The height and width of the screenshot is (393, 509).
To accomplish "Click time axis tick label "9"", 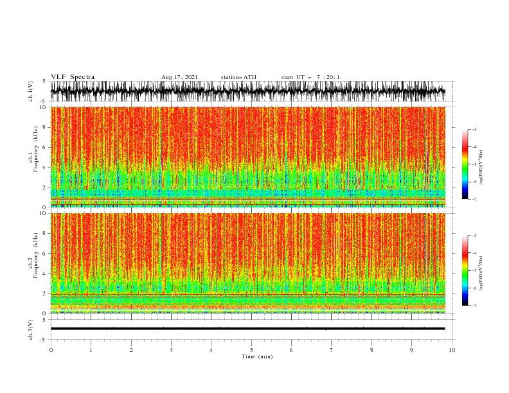I will coord(411,350).
